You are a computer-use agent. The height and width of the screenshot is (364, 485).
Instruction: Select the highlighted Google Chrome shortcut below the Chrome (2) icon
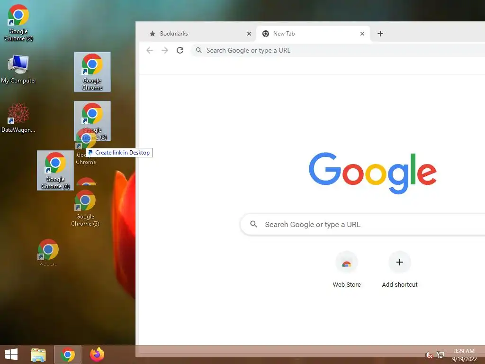(x=92, y=72)
